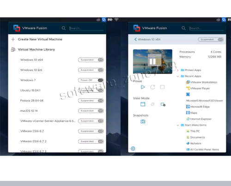This screenshot has width=231, height=186.
Task: Click the VMware Fusion logo in right panel
Action: [137, 28]
